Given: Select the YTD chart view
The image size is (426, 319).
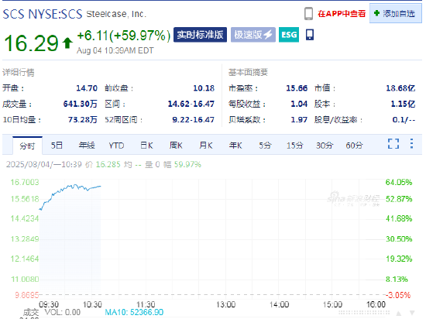Looking at the screenshot, I should 116,146.
